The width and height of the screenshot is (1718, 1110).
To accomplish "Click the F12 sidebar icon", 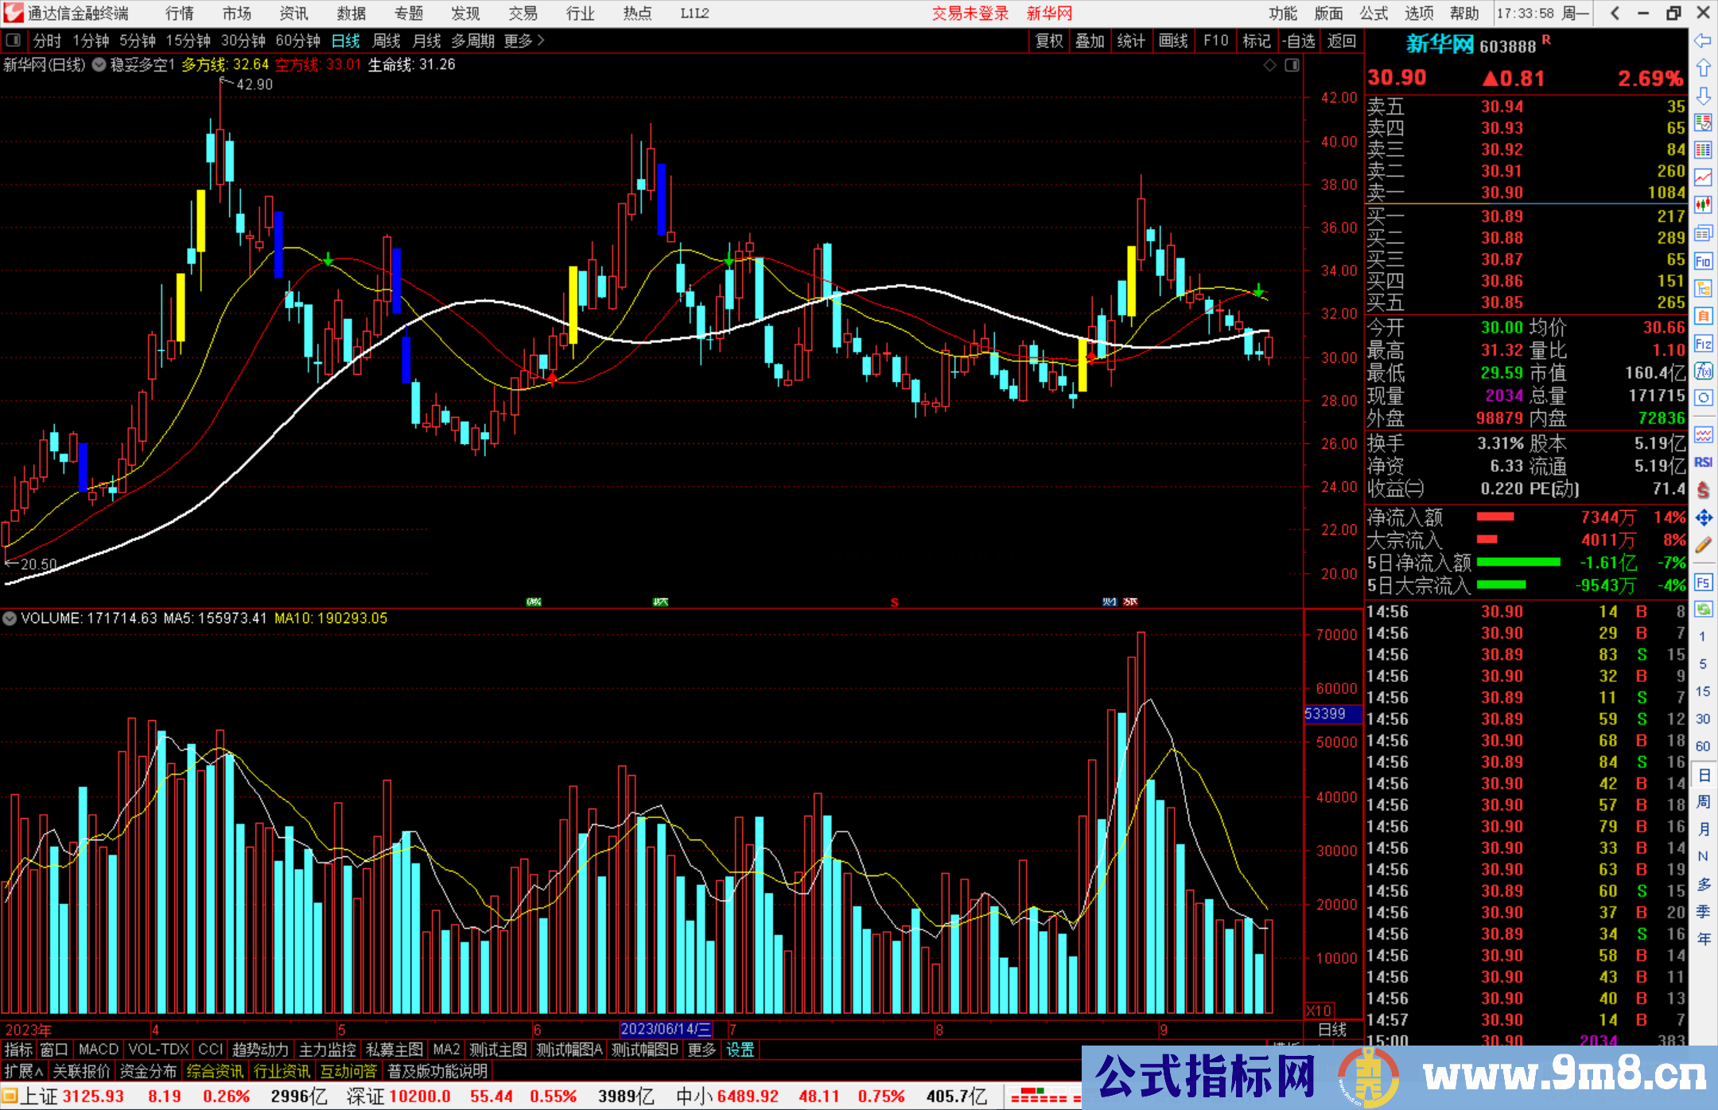I will coord(1703,344).
